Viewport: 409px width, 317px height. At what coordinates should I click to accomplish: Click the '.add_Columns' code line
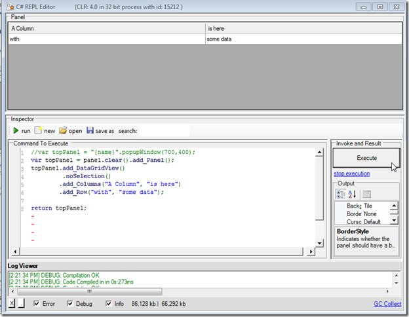pos(120,184)
